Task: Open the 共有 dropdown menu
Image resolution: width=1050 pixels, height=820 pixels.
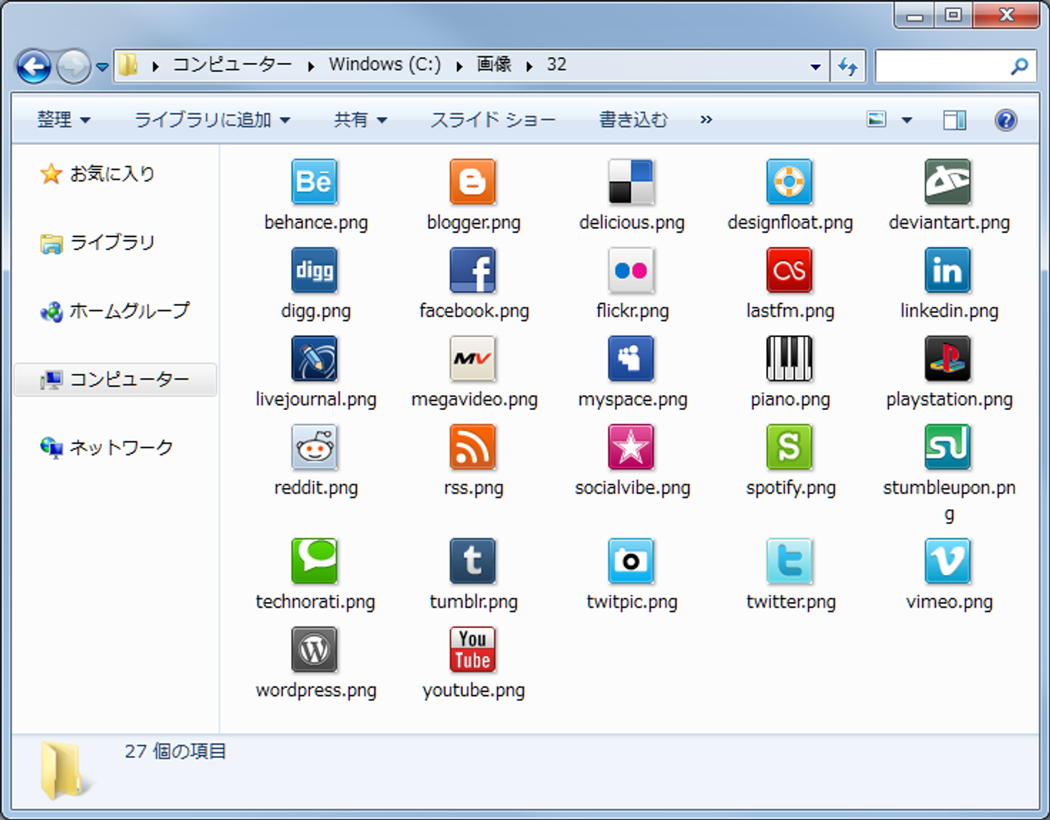Action: pyautogui.click(x=360, y=120)
